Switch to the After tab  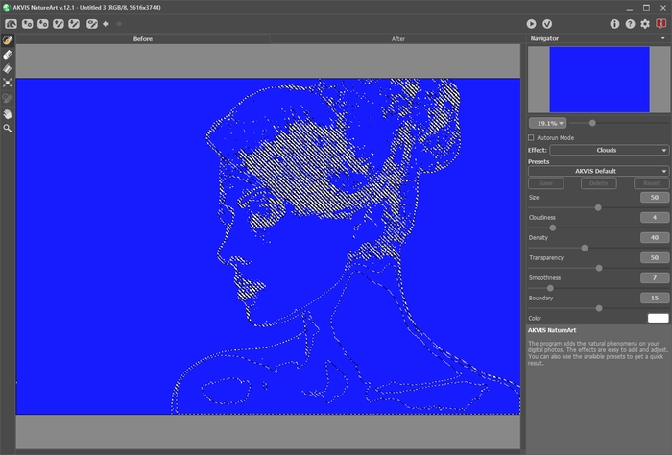point(397,39)
